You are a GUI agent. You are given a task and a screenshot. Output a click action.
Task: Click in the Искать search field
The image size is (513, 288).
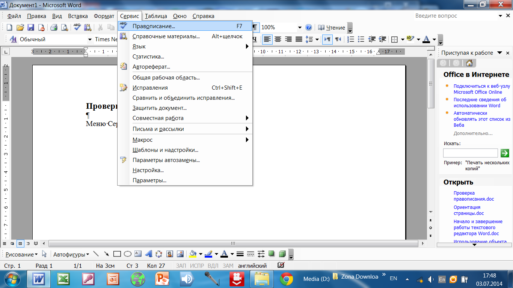point(470,153)
